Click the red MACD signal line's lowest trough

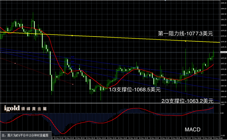(63, 134)
